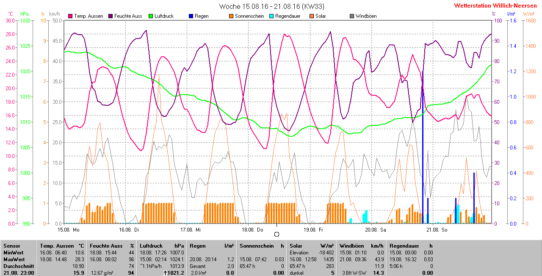Click the 'Regendauer' legend label
The height and width of the screenshot is (276, 542).
(x=288, y=16)
